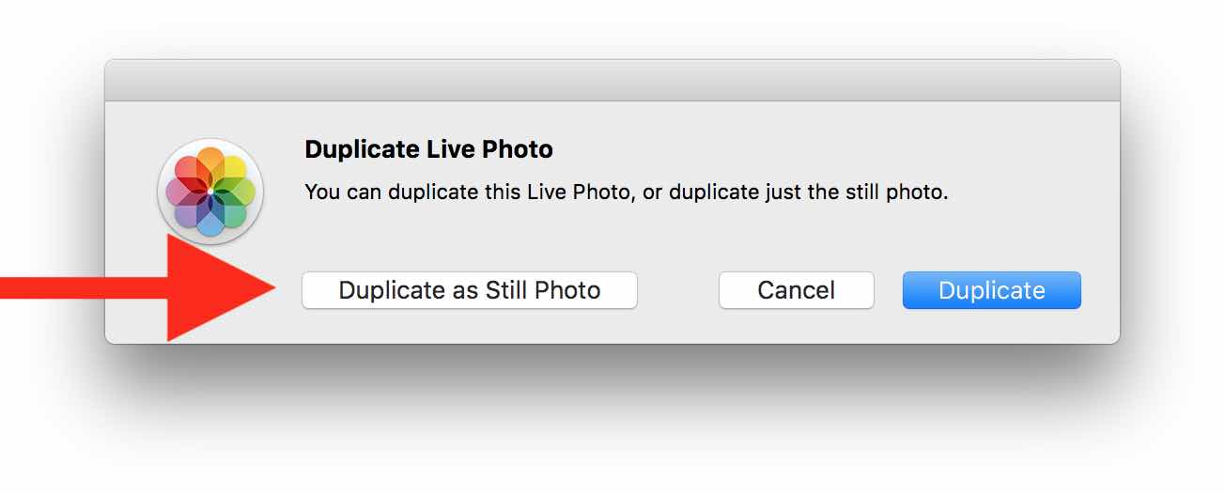Image resolution: width=1225 pixels, height=494 pixels.
Task: Confirm with the blue Duplicate button
Action: (991, 290)
